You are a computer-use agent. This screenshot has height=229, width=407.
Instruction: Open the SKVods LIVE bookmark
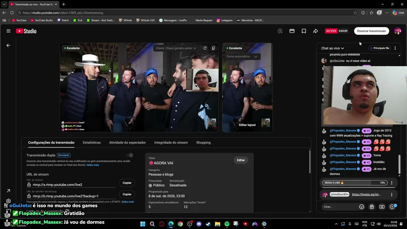coord(146,20)
